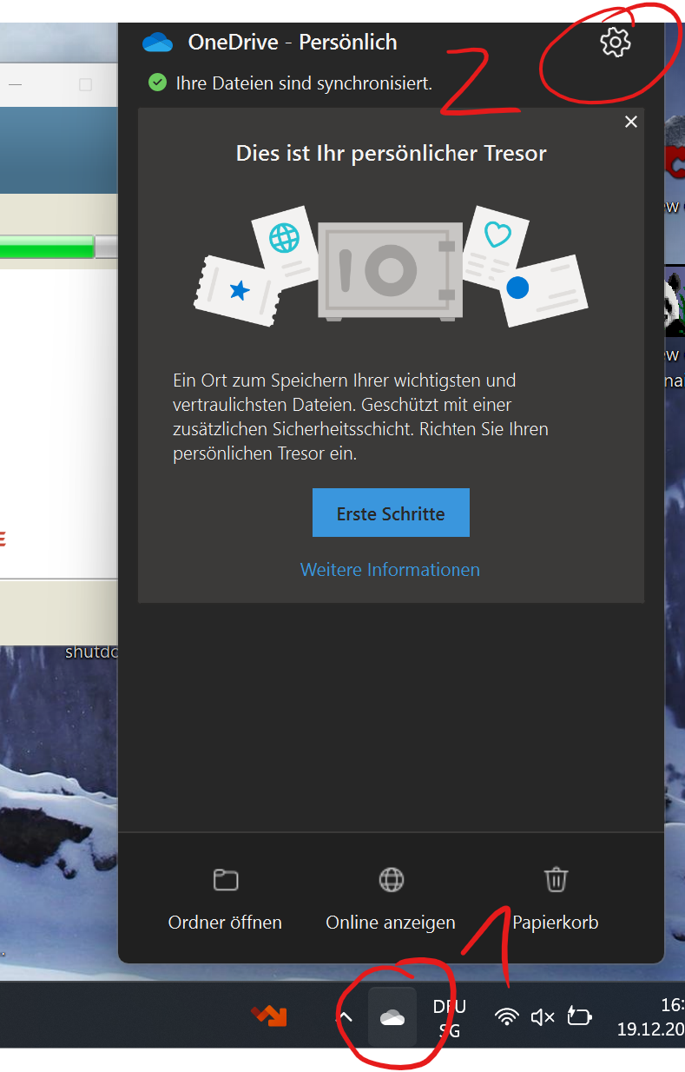Click the blue OneDrive cloud logo in header
Screen dimensions: 685x1072
[158, 42]
